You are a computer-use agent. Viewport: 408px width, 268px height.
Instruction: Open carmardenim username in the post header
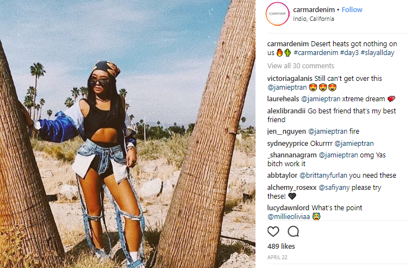(x=314, y=9)
